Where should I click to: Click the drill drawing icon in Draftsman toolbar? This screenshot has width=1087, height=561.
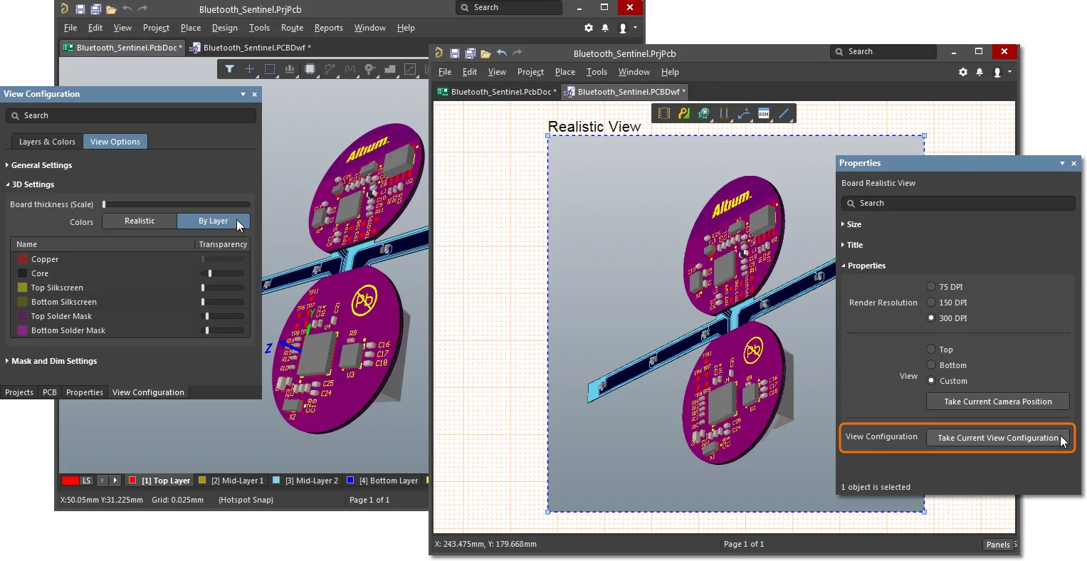click(x=724, y=113)
